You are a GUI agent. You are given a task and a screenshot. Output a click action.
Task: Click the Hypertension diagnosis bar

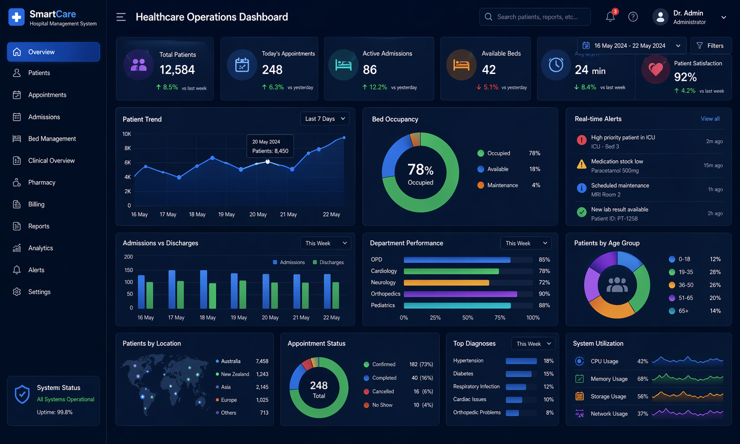[521, 361]
